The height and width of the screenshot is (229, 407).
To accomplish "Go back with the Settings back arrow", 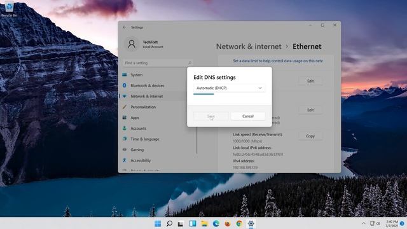I will tap(125, 27).
